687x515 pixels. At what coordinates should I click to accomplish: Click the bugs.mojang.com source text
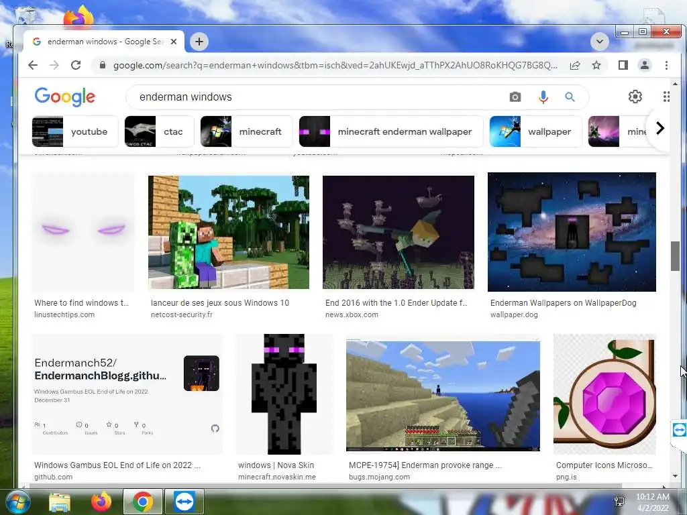380,477
